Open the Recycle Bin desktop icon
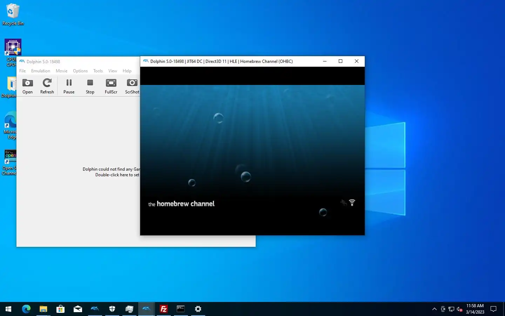Screen dimensions: 505x316 13,14
